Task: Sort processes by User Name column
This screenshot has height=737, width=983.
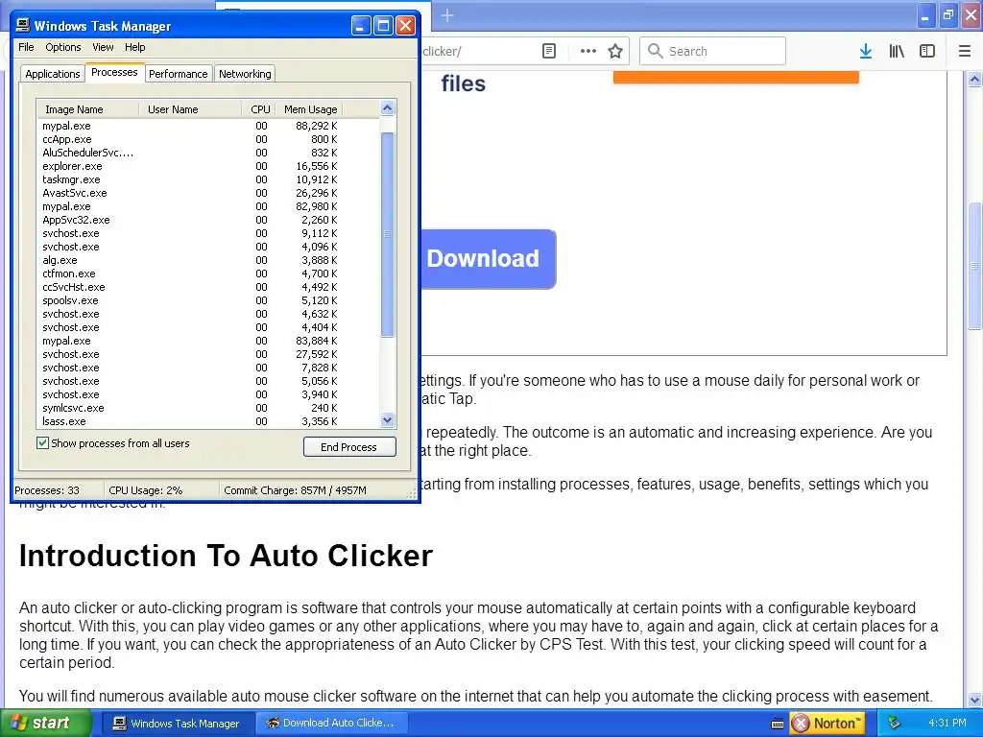Action: pos(190,109)
